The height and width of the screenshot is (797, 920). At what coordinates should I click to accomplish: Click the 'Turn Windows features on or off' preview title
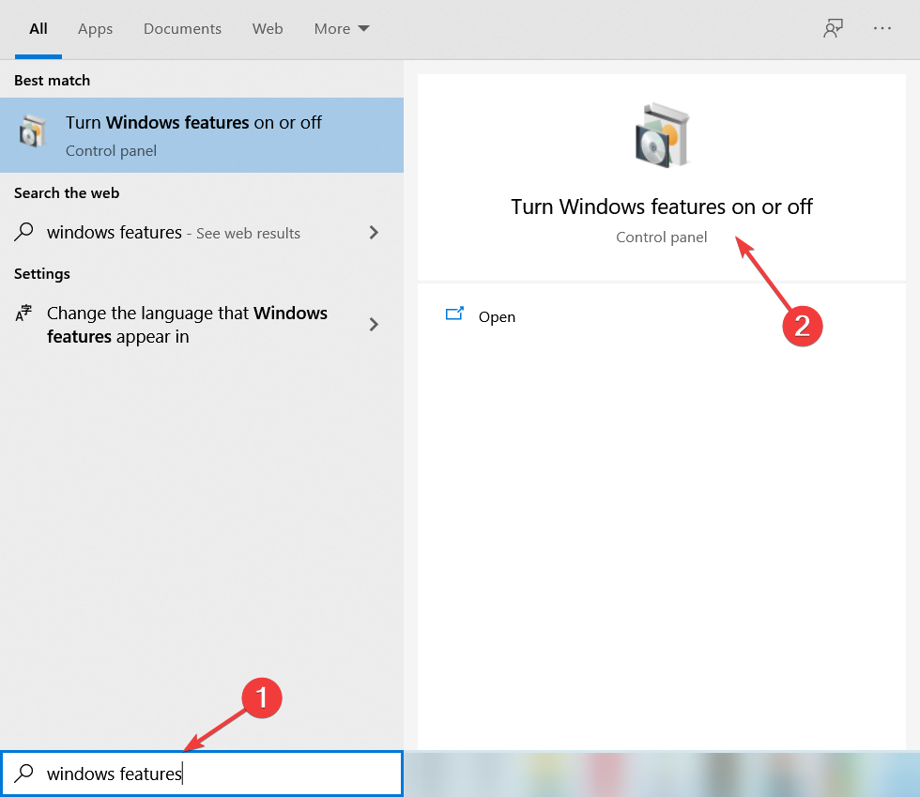(x=662, y=207)
